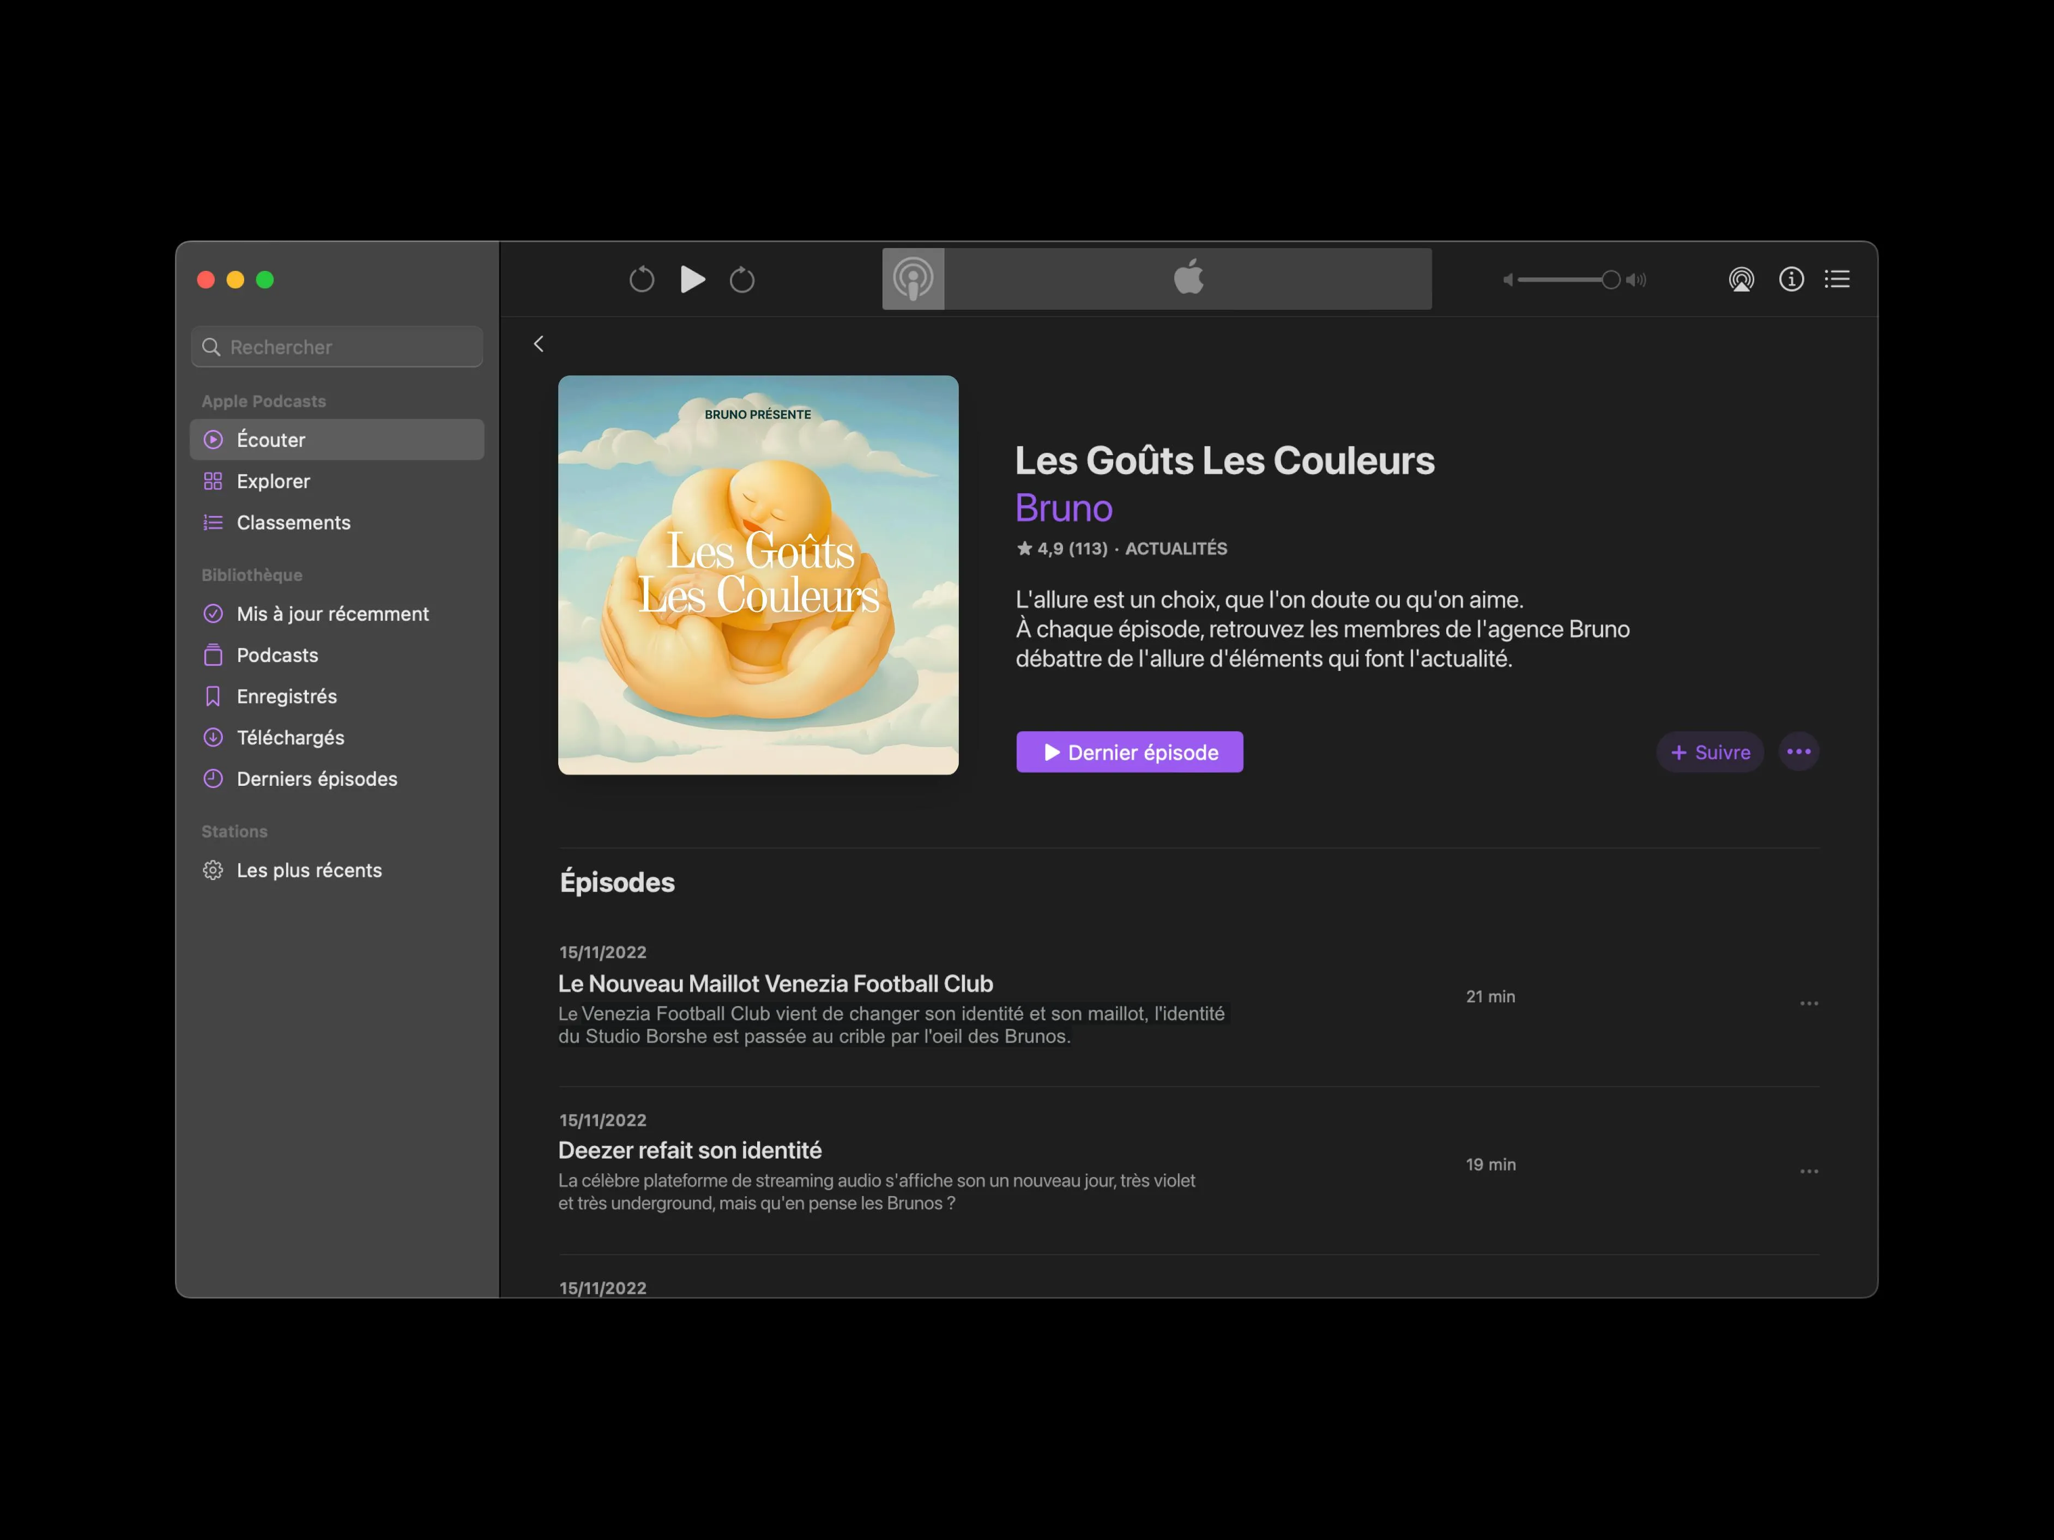Play the Dernier épisode button
The image size is (2054, 1540).
pos(1129,752)
